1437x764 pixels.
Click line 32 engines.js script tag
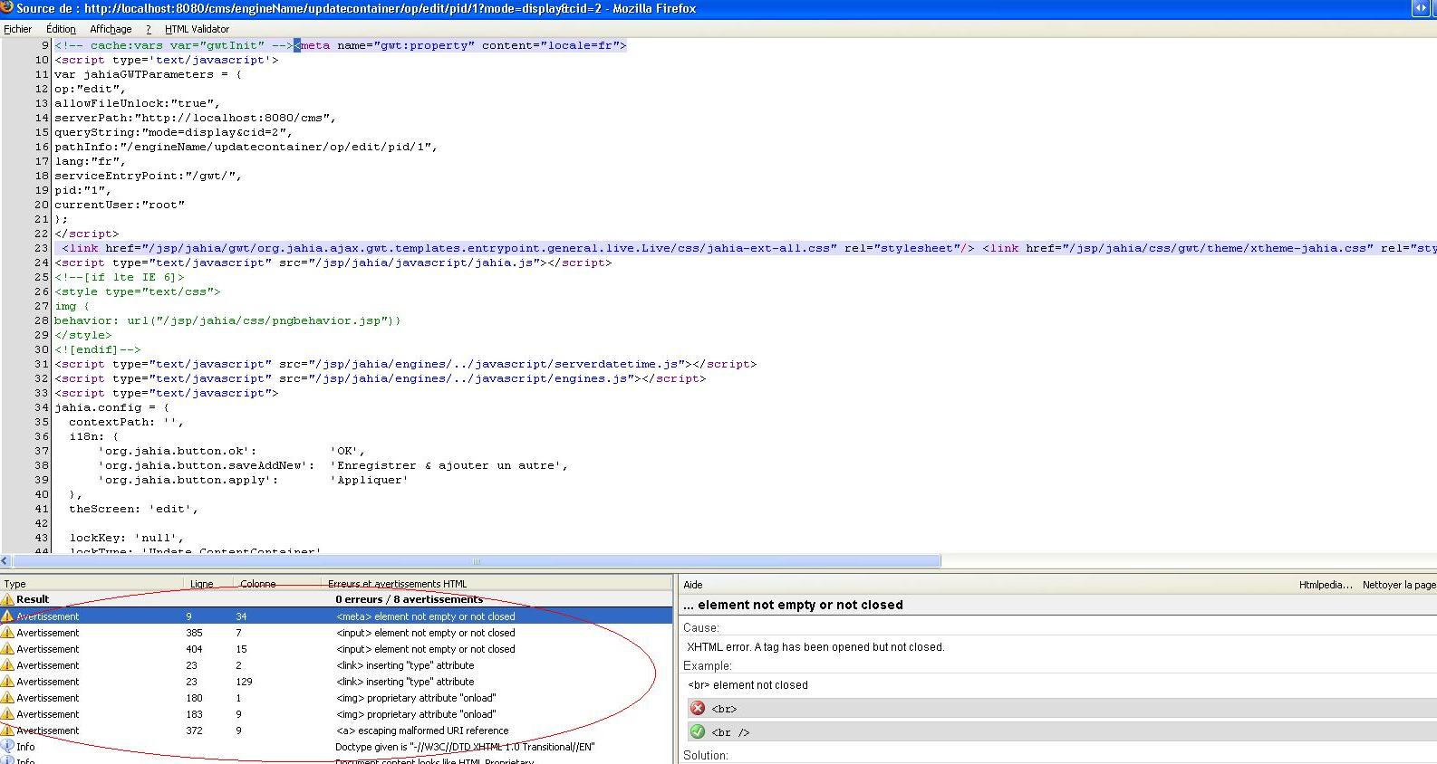(x=380, y=378)
